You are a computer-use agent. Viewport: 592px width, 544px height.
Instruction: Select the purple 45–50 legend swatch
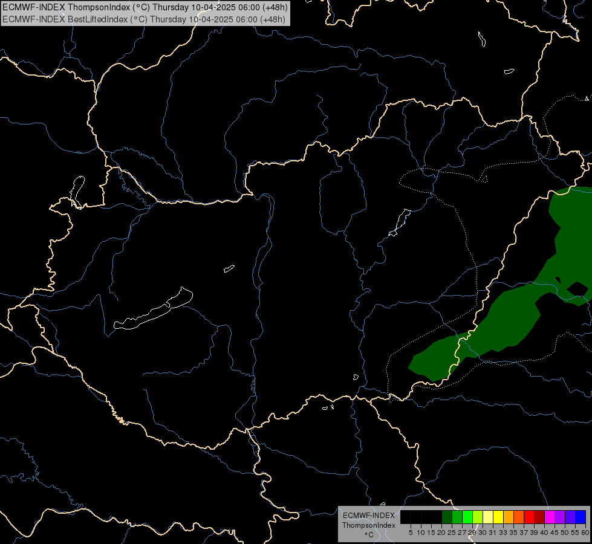click(560, 517)
